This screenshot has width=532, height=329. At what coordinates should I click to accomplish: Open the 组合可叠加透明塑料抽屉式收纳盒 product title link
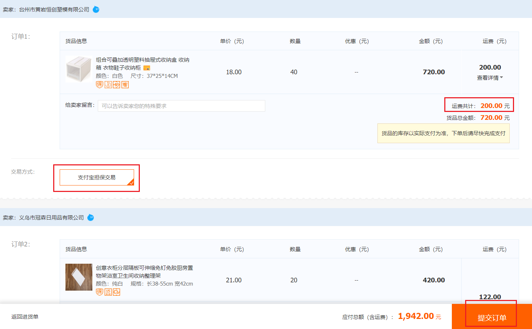pyautogui.click(x=142, y=60)
